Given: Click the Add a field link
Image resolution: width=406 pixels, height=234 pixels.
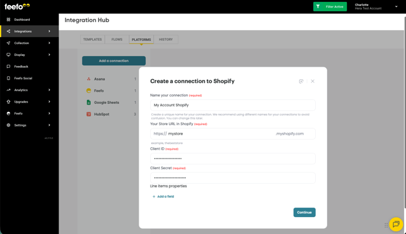Looking at the screenshot, I should 163,196.
